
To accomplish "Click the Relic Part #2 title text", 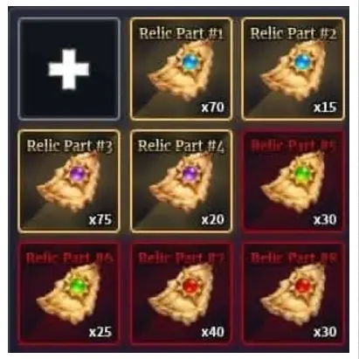I will pyautogui.click(x=293, y=33).
